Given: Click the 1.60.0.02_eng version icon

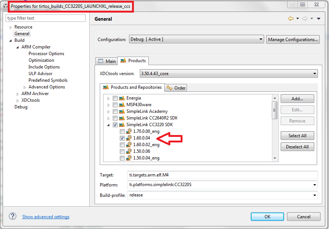Looking at the screenshot, I should tap(129, 145).
